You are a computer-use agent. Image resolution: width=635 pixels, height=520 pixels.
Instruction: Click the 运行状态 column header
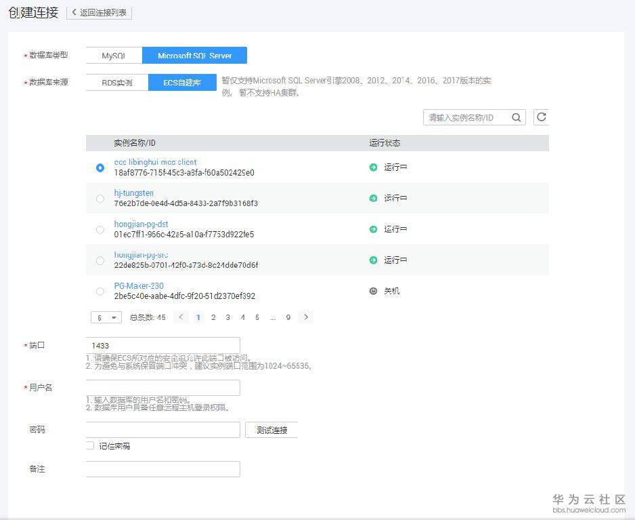click(x=385, y=143)
